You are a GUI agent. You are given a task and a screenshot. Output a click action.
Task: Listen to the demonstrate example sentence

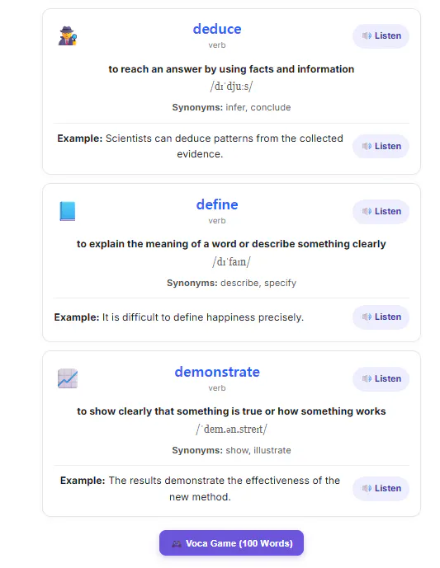[381, 489]
